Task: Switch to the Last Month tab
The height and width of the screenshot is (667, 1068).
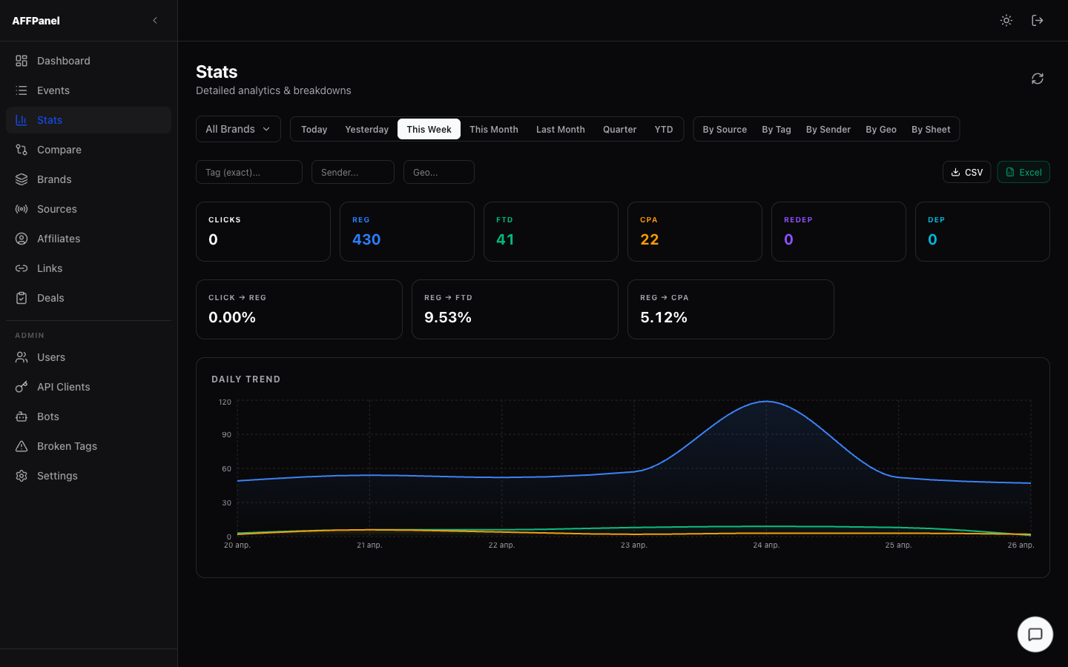Action: pos(560,128)
